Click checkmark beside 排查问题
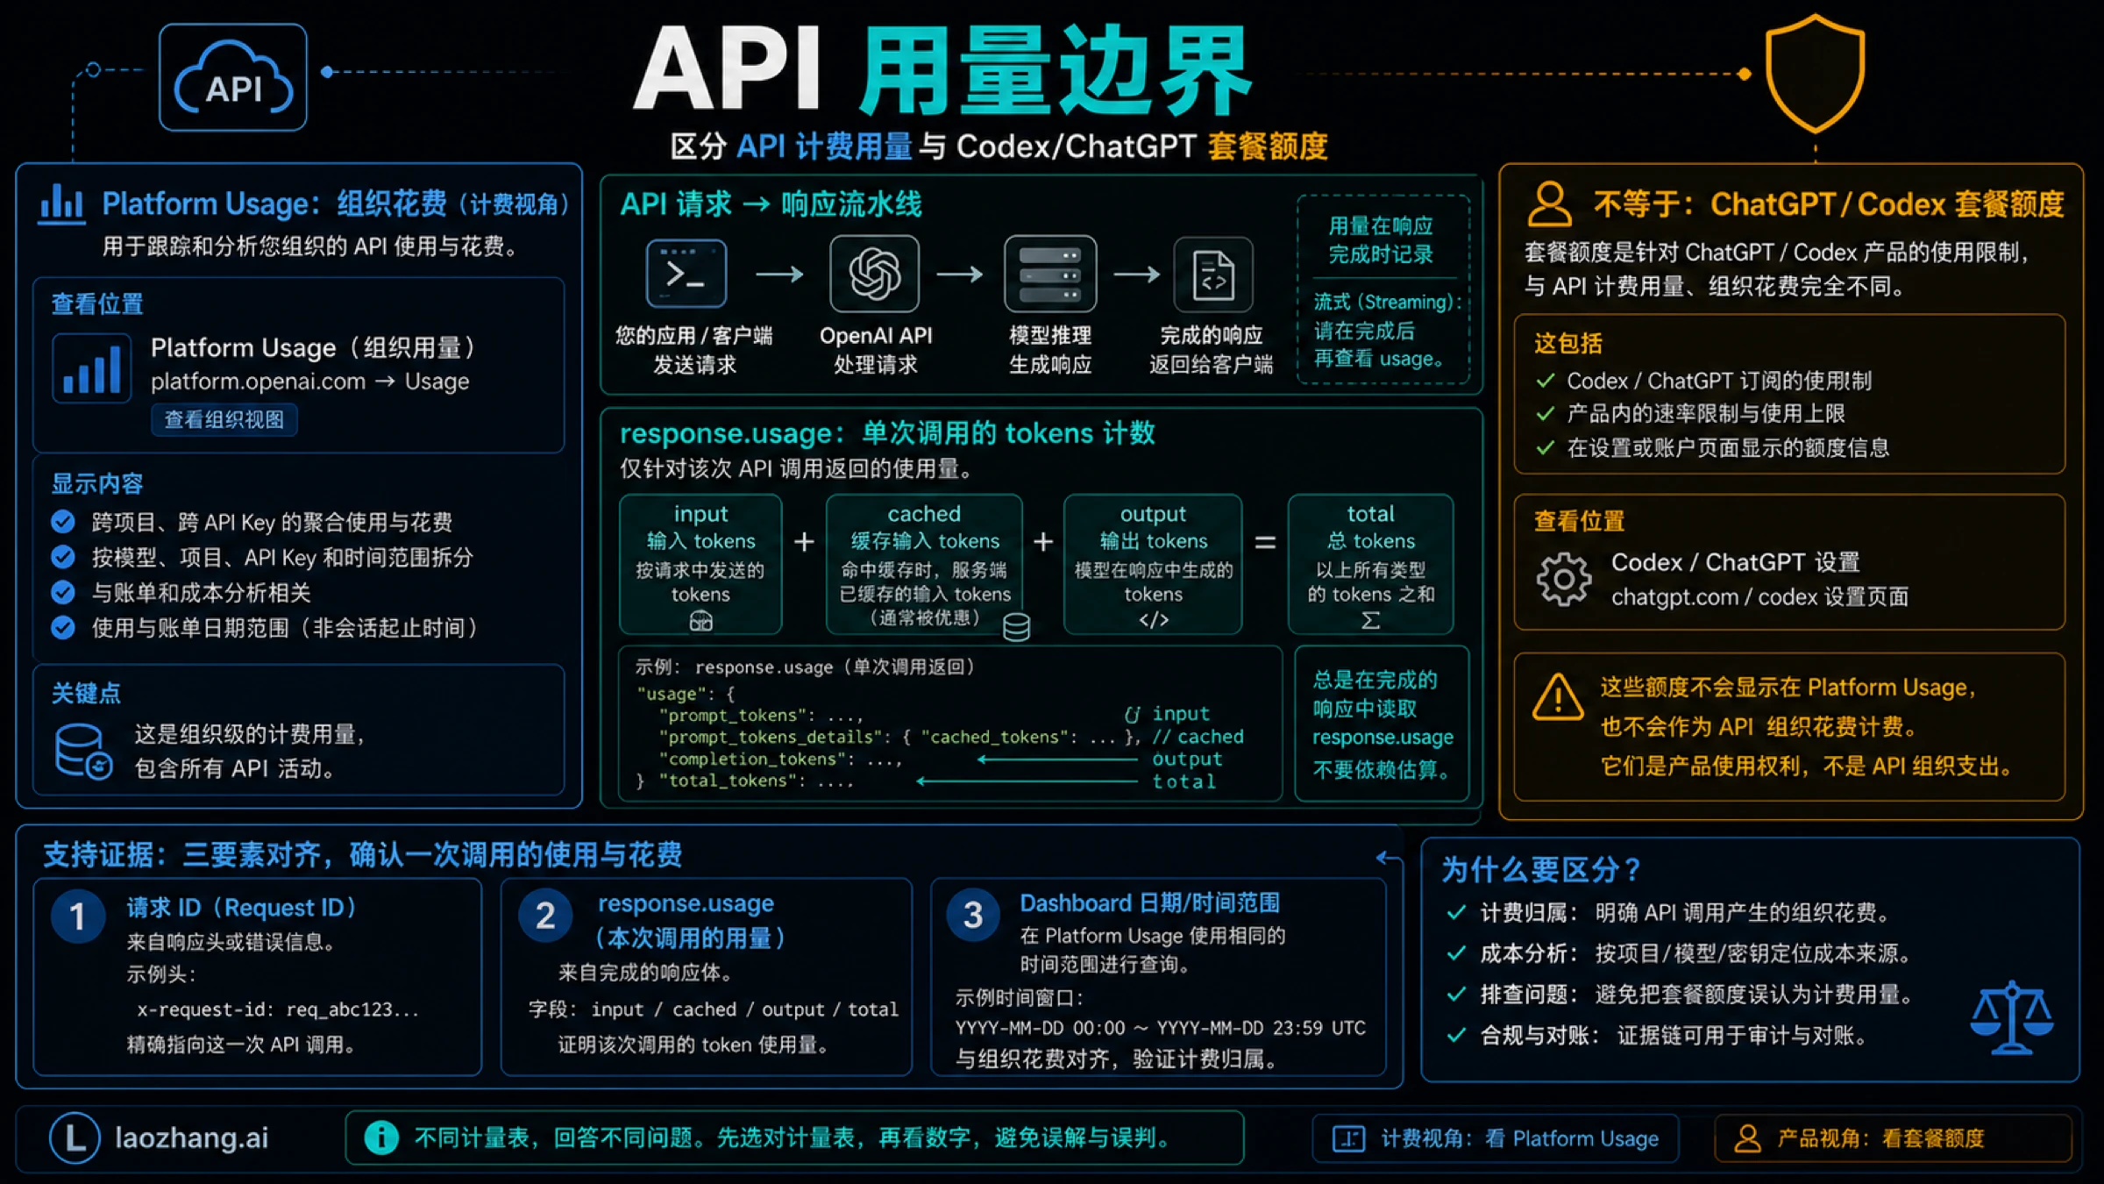 tap(1456, 994)
